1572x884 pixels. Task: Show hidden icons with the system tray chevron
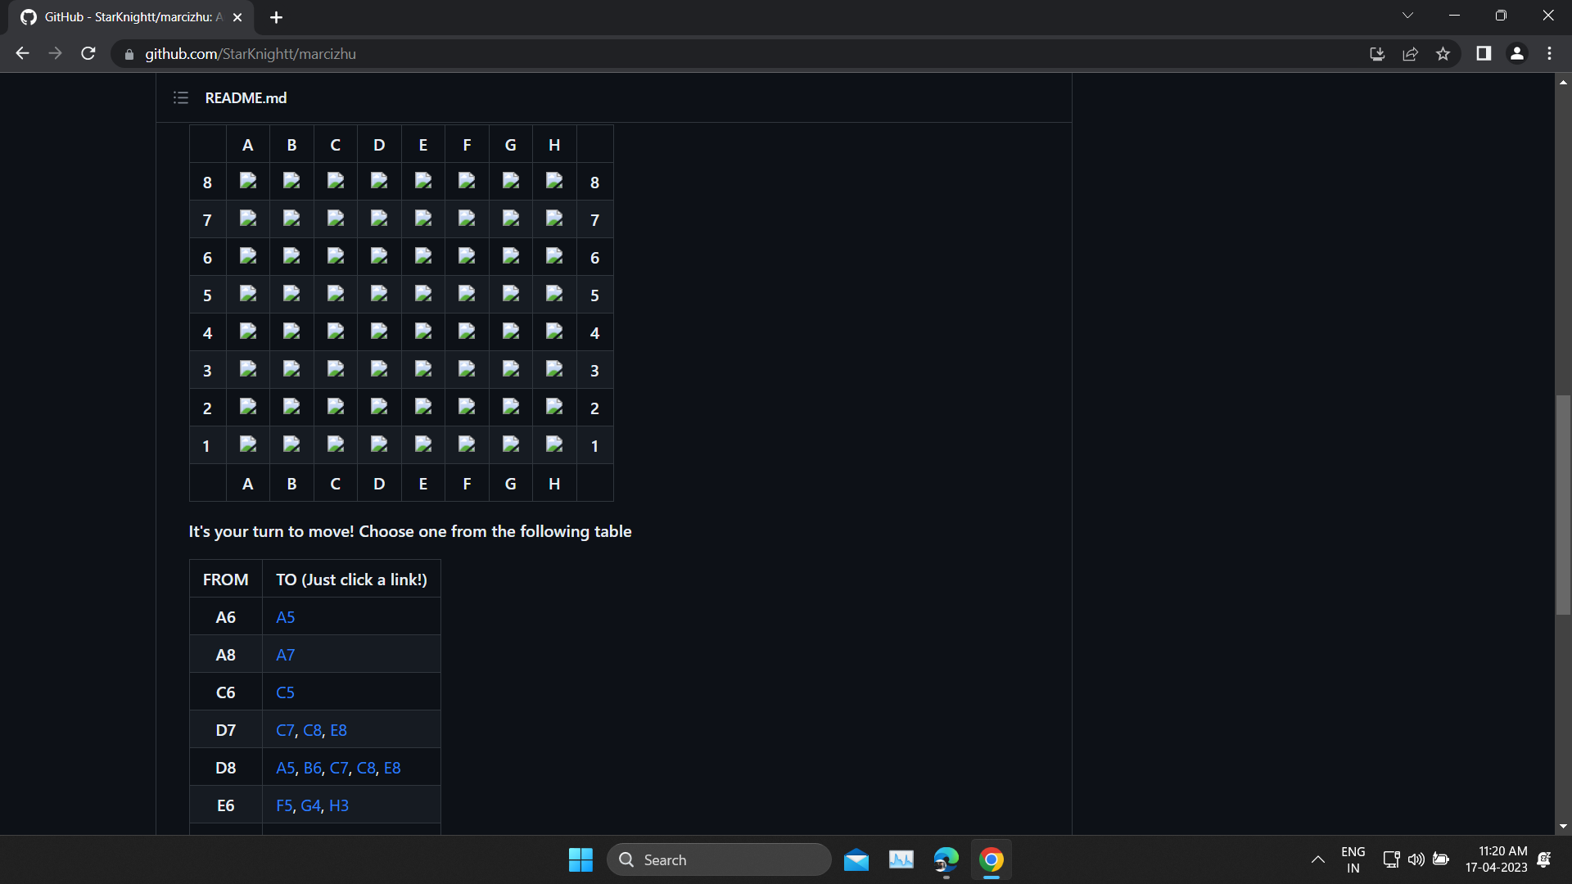tap(1317, 859)
